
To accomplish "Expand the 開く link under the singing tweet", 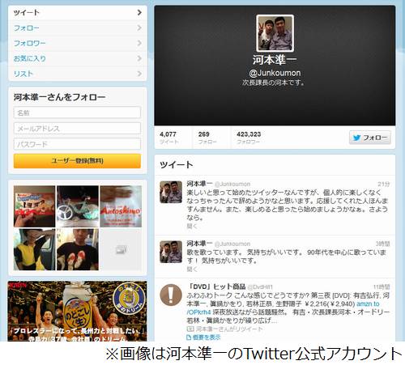I will coord(192,269).
